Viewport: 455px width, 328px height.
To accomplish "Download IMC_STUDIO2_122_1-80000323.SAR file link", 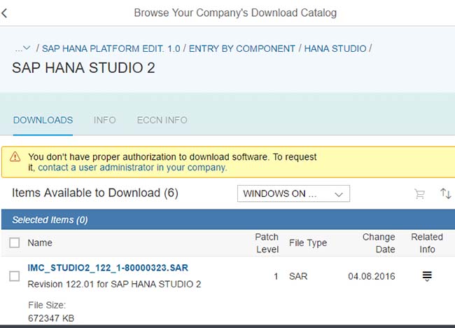I will (x=108, y=268).
